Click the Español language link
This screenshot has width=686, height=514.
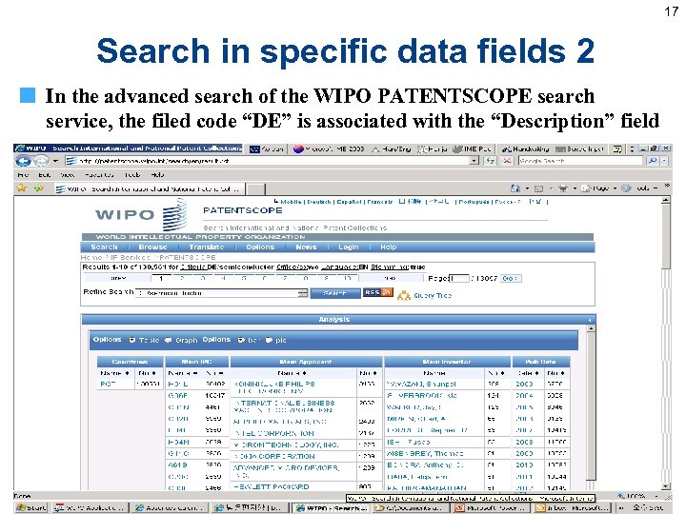point(349,202)
